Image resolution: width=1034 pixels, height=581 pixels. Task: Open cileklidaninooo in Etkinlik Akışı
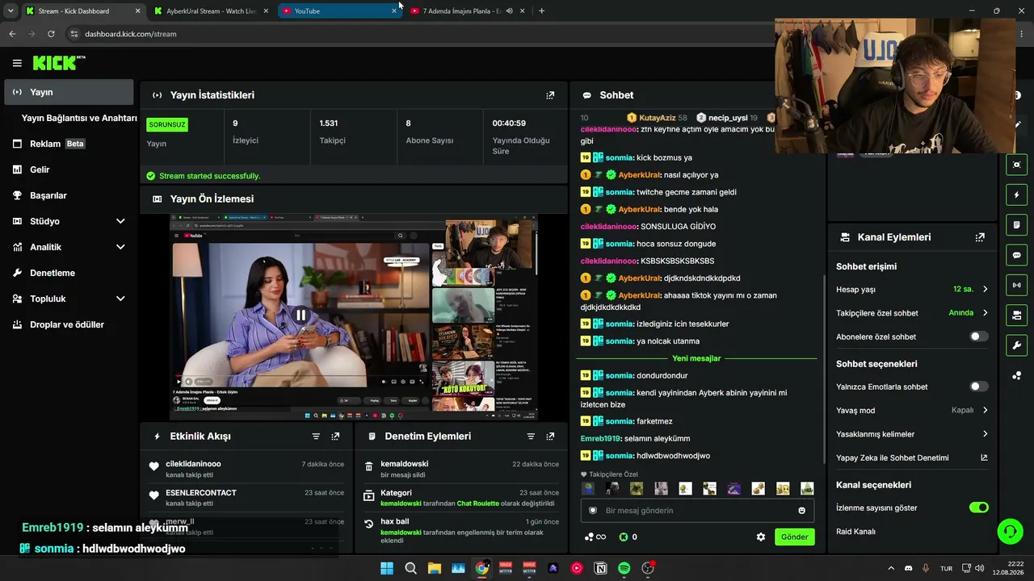[x=193, y=464]
